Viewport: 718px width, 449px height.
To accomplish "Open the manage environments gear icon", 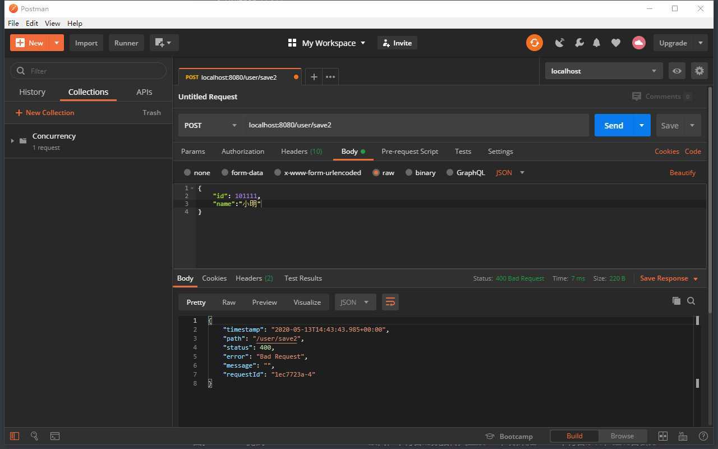I will point(699,71).
